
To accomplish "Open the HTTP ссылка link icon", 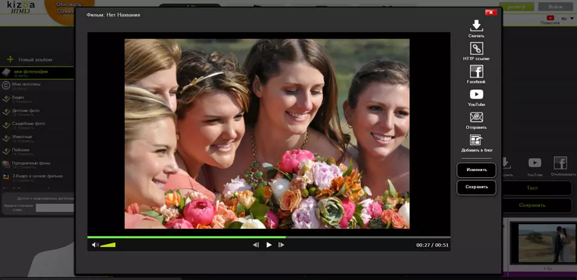I will tap(476, 49).
